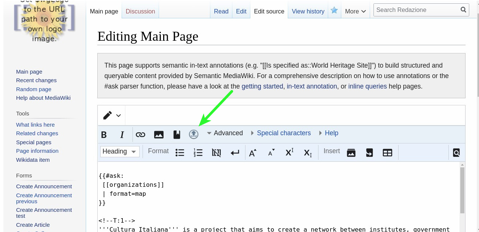Expand the More menu
The height and width of the screenshot is (232, 479).
click(355, 11)
